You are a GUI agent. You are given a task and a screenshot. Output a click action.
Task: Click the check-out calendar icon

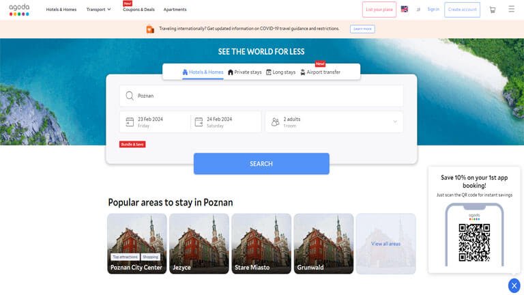point(199,122)
